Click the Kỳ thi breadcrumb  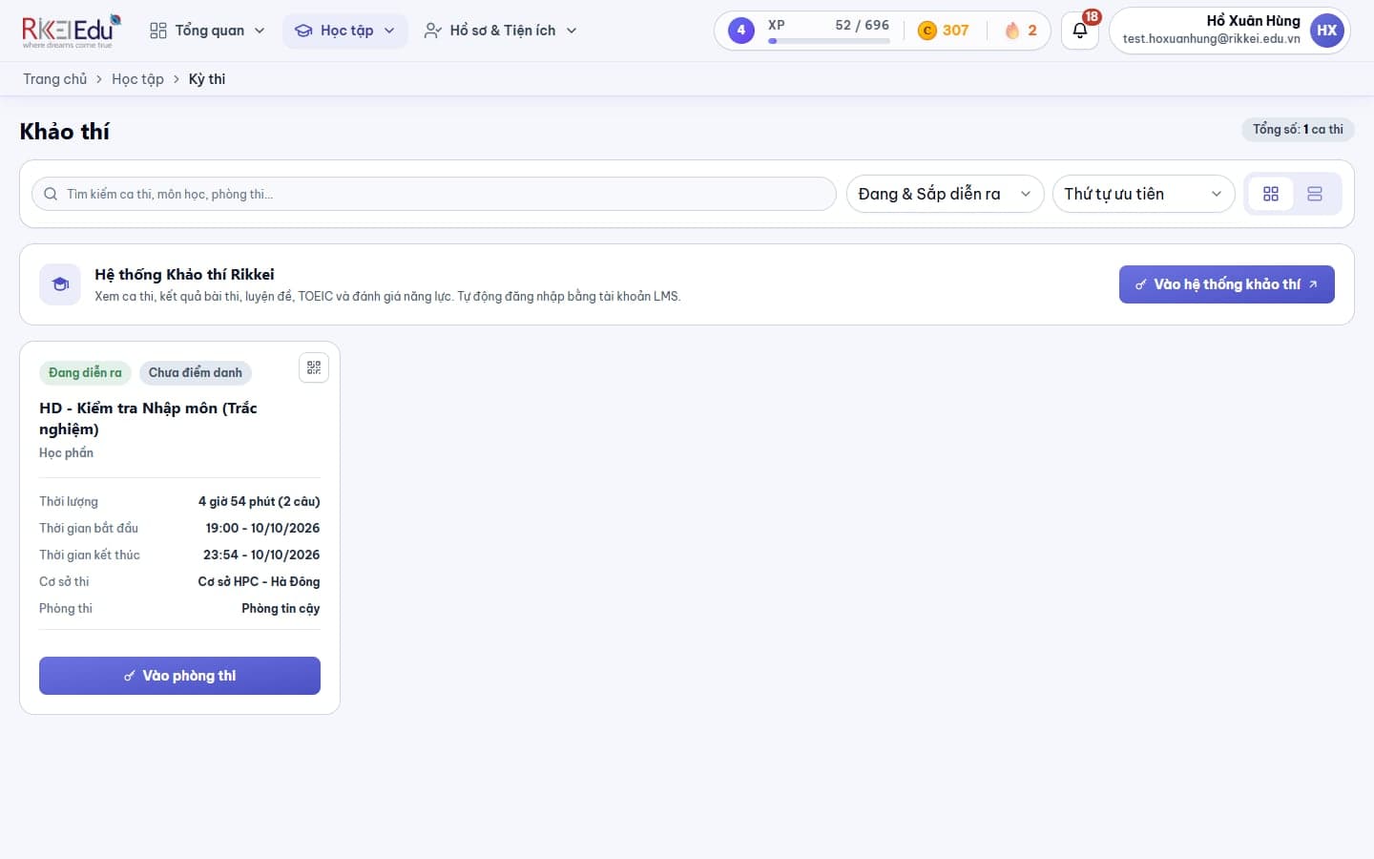click(x=207, y=79)
